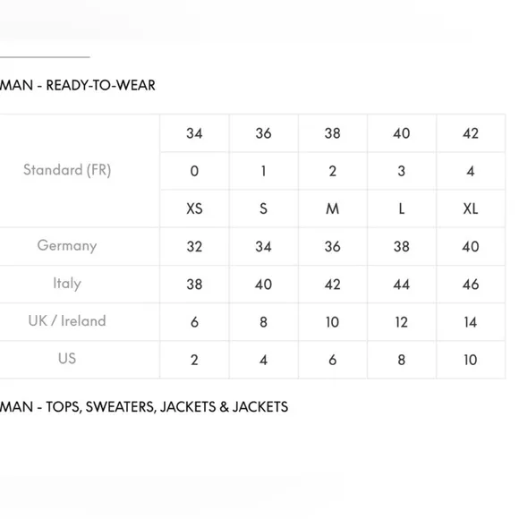Click UK size 12 cell

401,322
